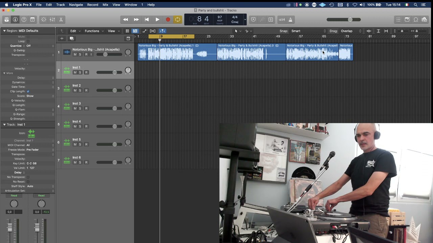The width and height of the screenshot is (433, 243).
Task: Go to beginning of project
Action: 146,20
